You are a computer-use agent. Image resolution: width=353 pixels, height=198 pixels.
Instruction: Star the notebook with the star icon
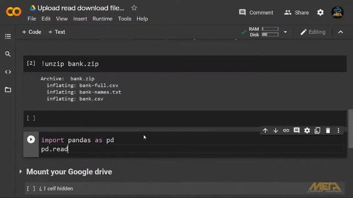point(134,8)
